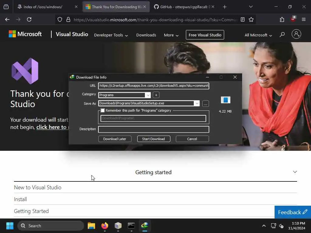Cancel the download dialog
The image size is (311, 233).
pos(192,139)
